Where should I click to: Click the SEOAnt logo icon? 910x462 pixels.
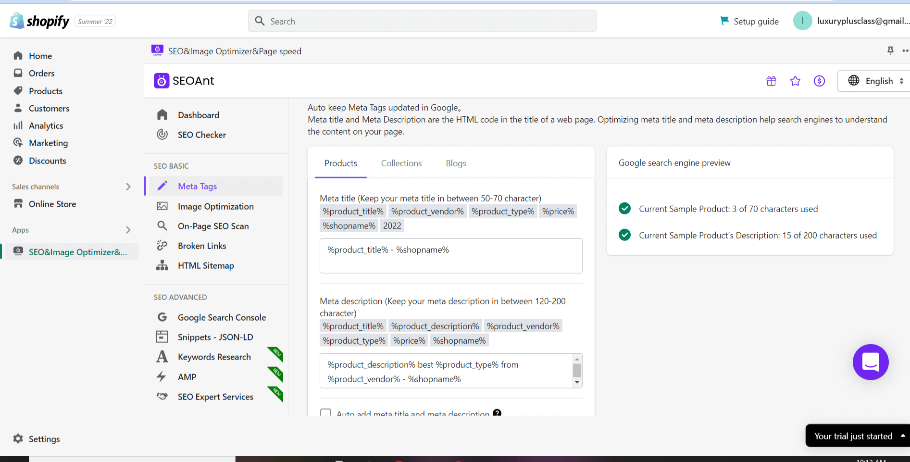point(162,81)
